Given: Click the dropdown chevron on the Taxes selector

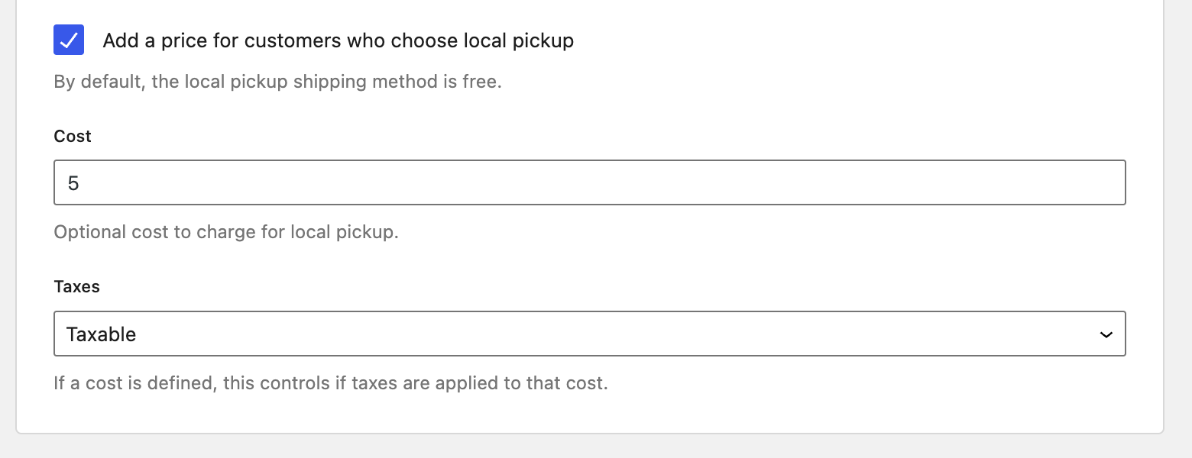Looking at the screenshot, I should 1106,334.
